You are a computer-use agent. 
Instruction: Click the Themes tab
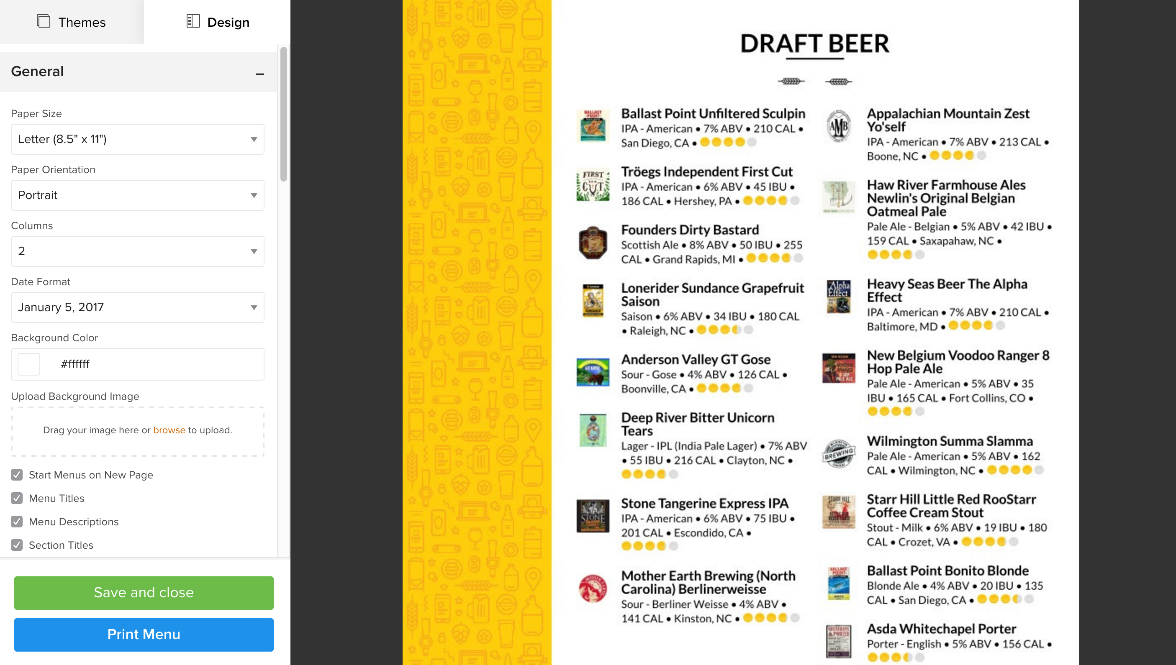pos(72,22)
